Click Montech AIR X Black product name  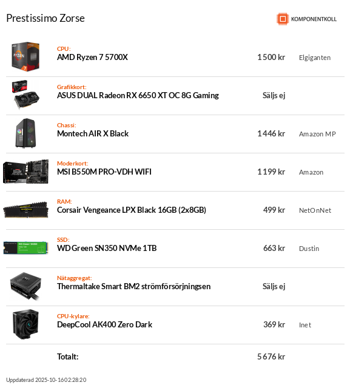[x=93, y=133]
